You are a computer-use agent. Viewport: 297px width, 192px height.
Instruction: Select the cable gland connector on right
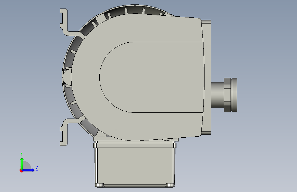click(x=224, y=95)
